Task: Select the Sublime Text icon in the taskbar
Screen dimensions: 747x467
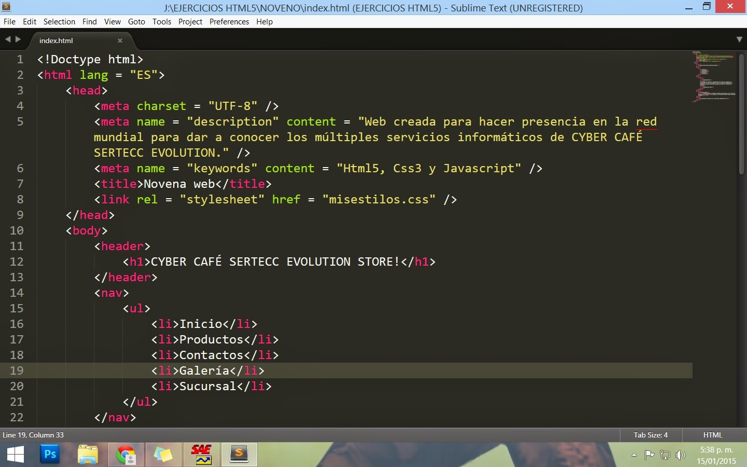Action: click(x=239, y=455)
